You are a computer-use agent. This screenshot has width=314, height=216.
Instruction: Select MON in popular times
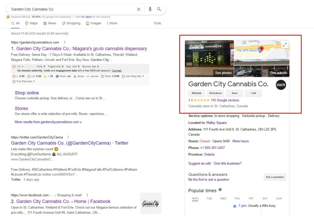pos(195,199)
